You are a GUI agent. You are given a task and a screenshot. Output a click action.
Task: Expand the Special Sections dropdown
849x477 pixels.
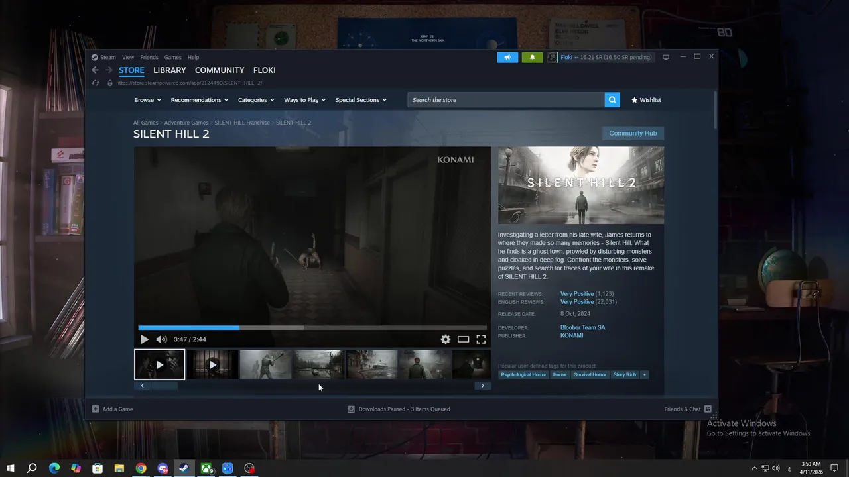coord(361,100)
